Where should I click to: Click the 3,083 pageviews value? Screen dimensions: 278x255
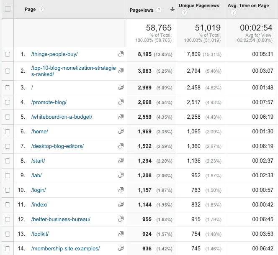click(x=145, y=71)
